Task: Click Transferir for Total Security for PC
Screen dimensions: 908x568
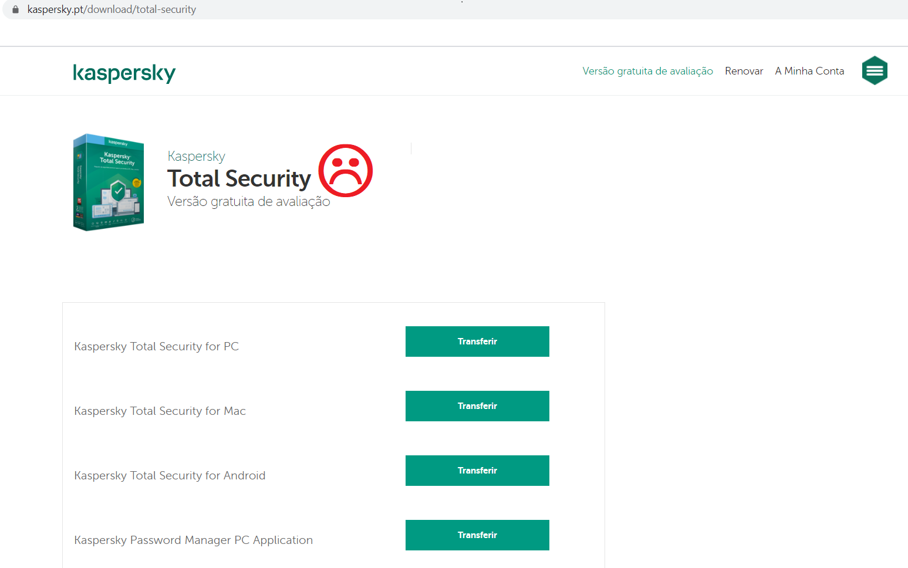Action: [x=477, y=342]
